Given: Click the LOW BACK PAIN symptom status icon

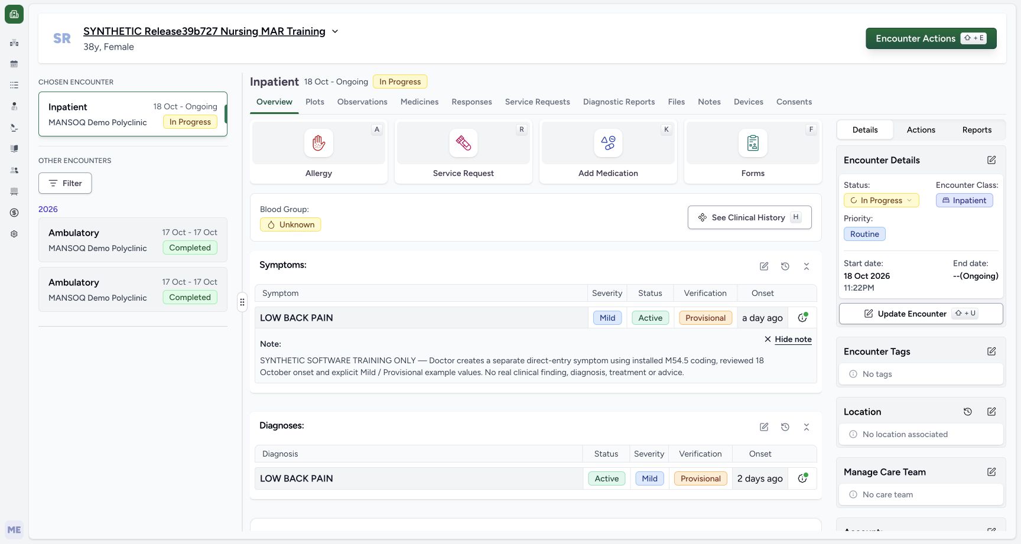Looking at the screenshot, I should (802, 318).
